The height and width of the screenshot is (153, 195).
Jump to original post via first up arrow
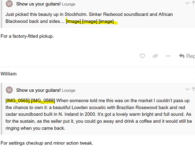[x=193, y=3]
